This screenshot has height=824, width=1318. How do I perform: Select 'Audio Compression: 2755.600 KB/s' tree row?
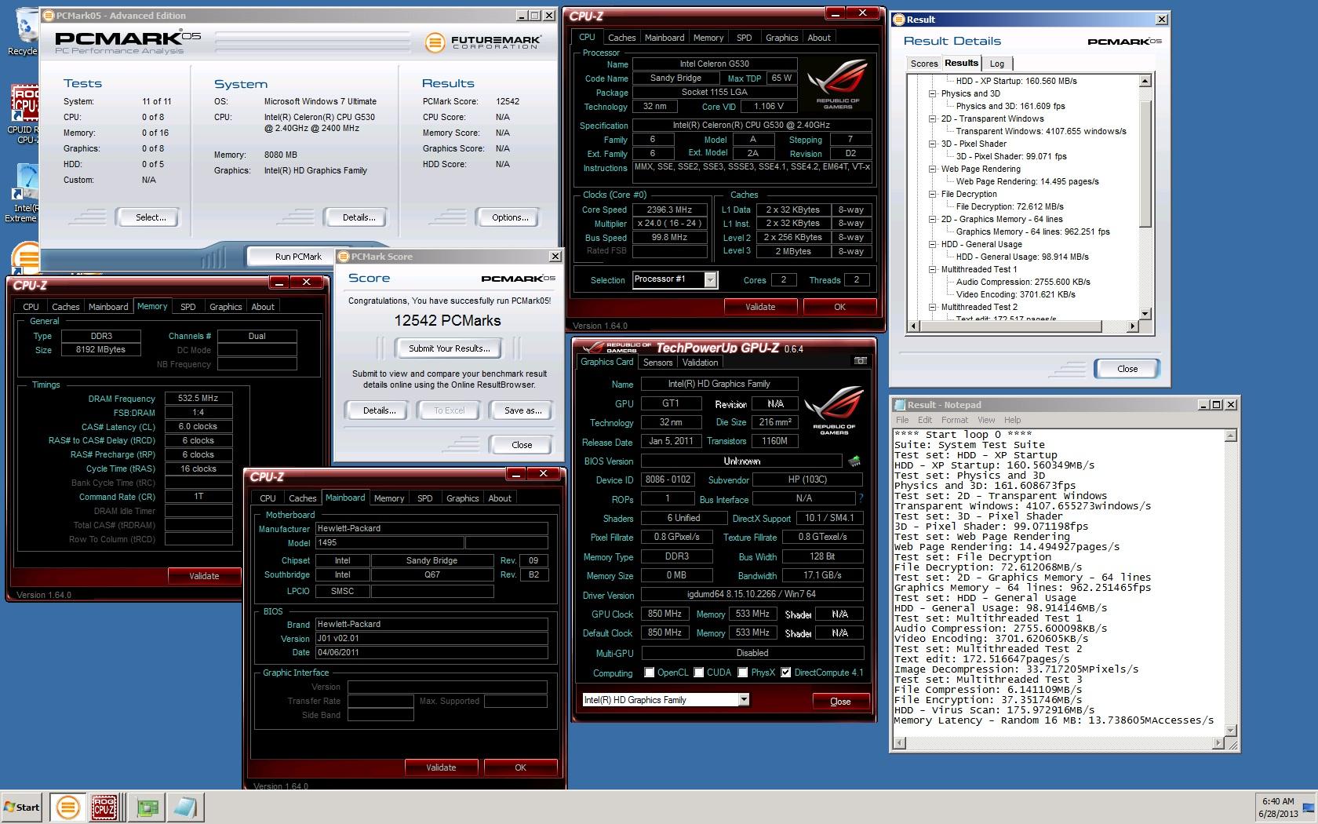1023,282
